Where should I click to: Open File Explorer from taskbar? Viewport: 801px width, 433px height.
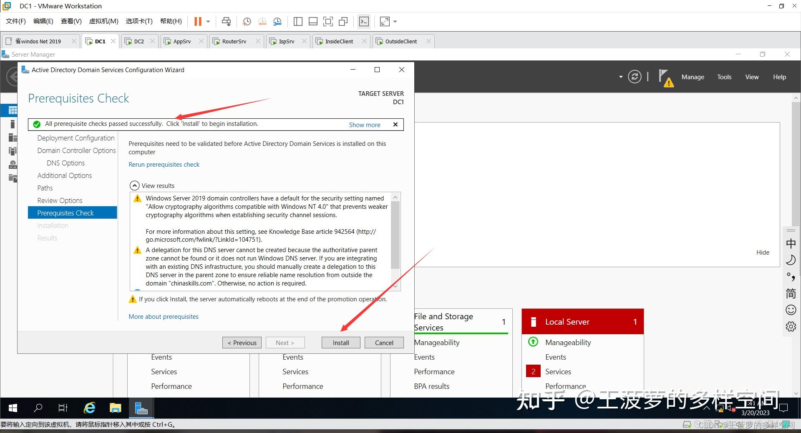tap(115, 408)
